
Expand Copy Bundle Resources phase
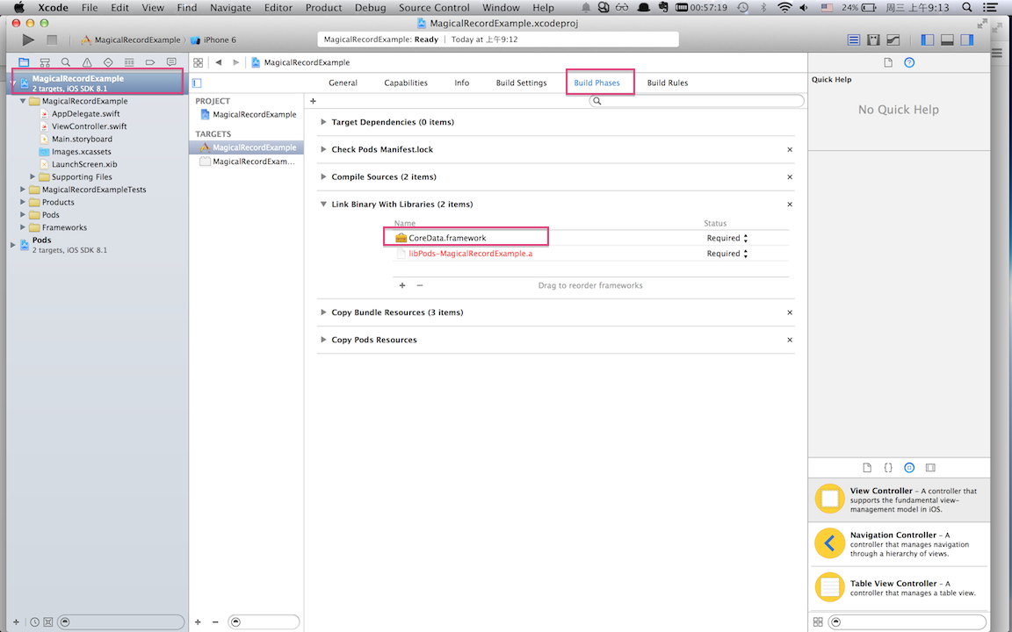pos(323,312)
